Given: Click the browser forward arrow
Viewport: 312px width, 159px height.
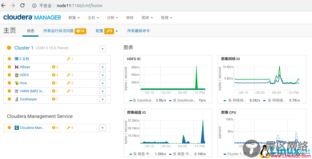Looking at the screenshot, I should pyautogui.click(x=13, y=5).
